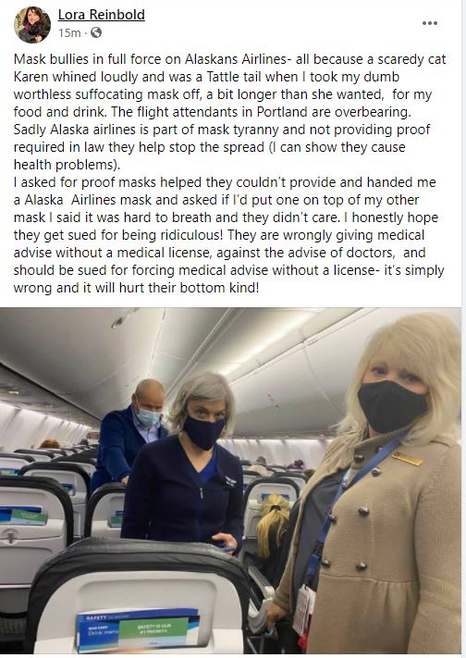The width and height of the screenshot is (466, 658).
Task: Click the navy face mask on center attendant
Action: click(203, 432)
